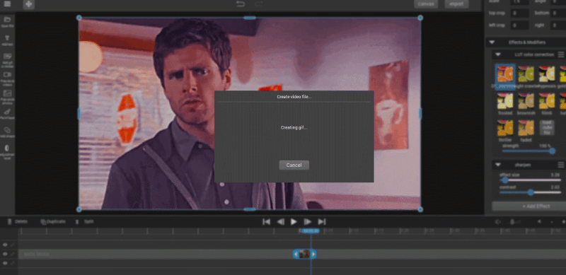Select the video clip on base track

coord(305,254)
